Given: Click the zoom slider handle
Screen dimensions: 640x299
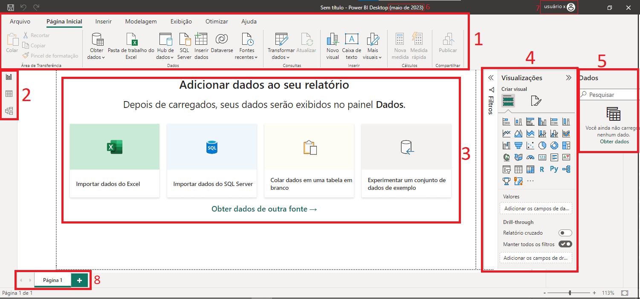Looking at the screenshot, I should click(x=570, y=293).
